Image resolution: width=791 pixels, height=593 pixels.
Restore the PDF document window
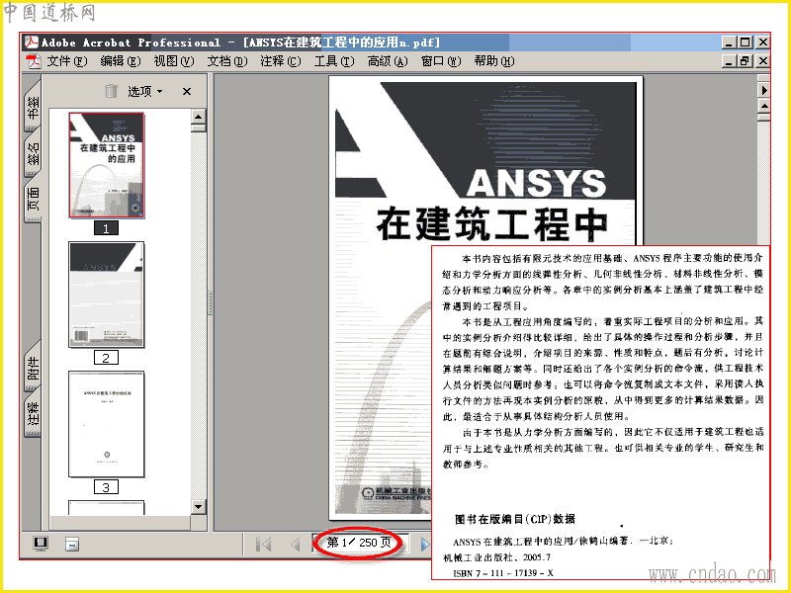(746, 61)
